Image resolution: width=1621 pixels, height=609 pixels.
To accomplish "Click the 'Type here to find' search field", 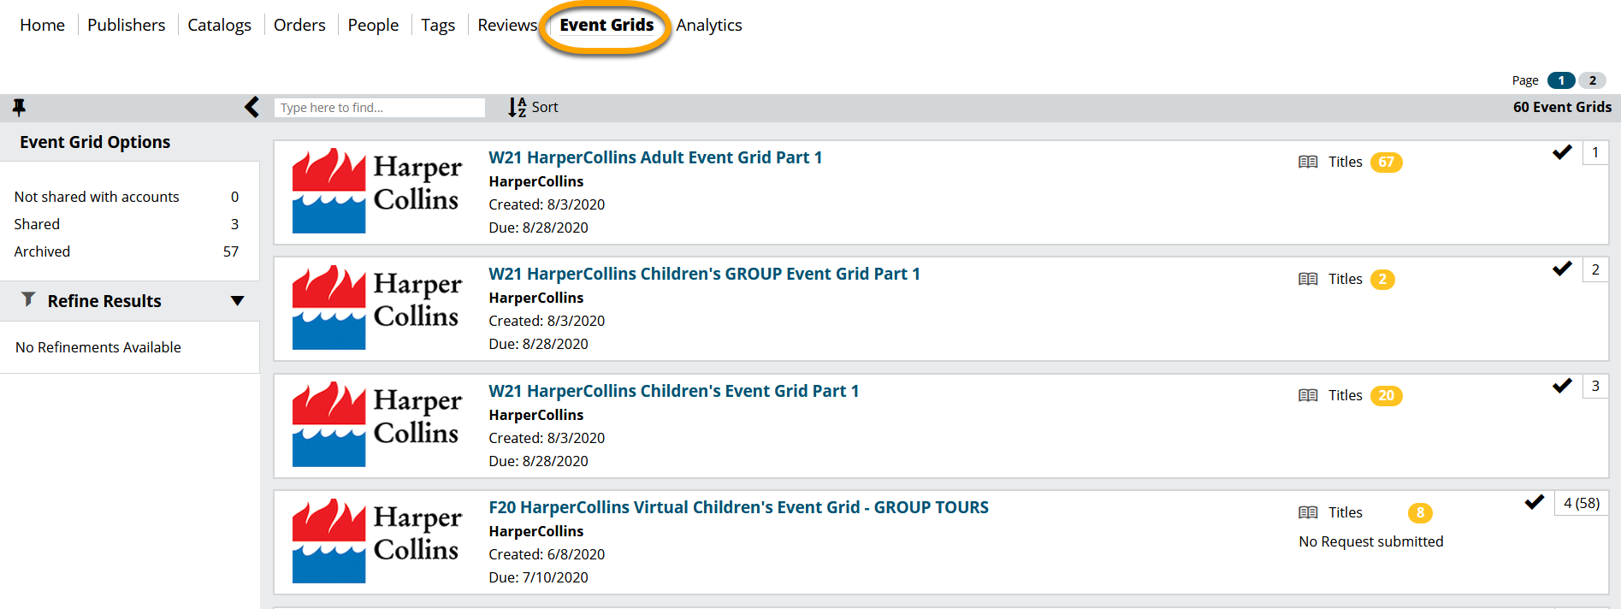I will click(379, 108).
